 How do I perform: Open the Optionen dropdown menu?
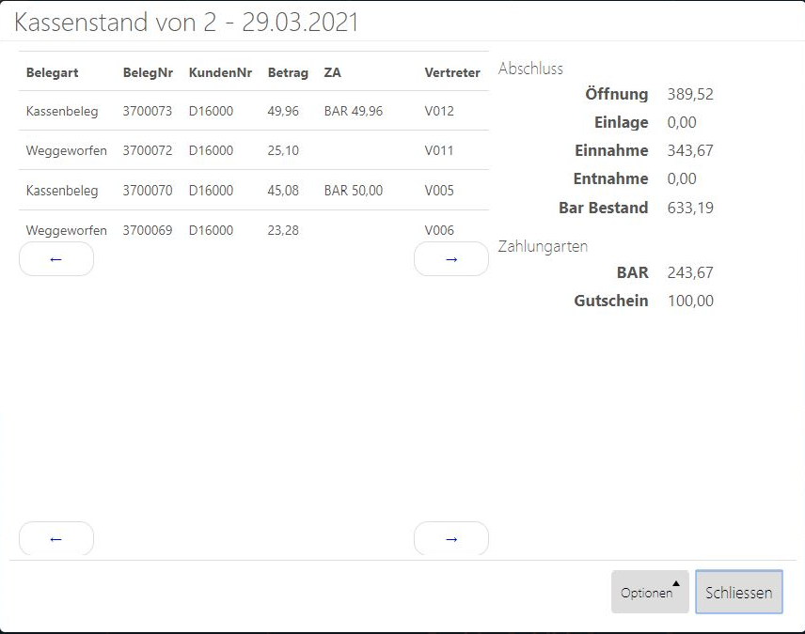(x=650, y=593)
